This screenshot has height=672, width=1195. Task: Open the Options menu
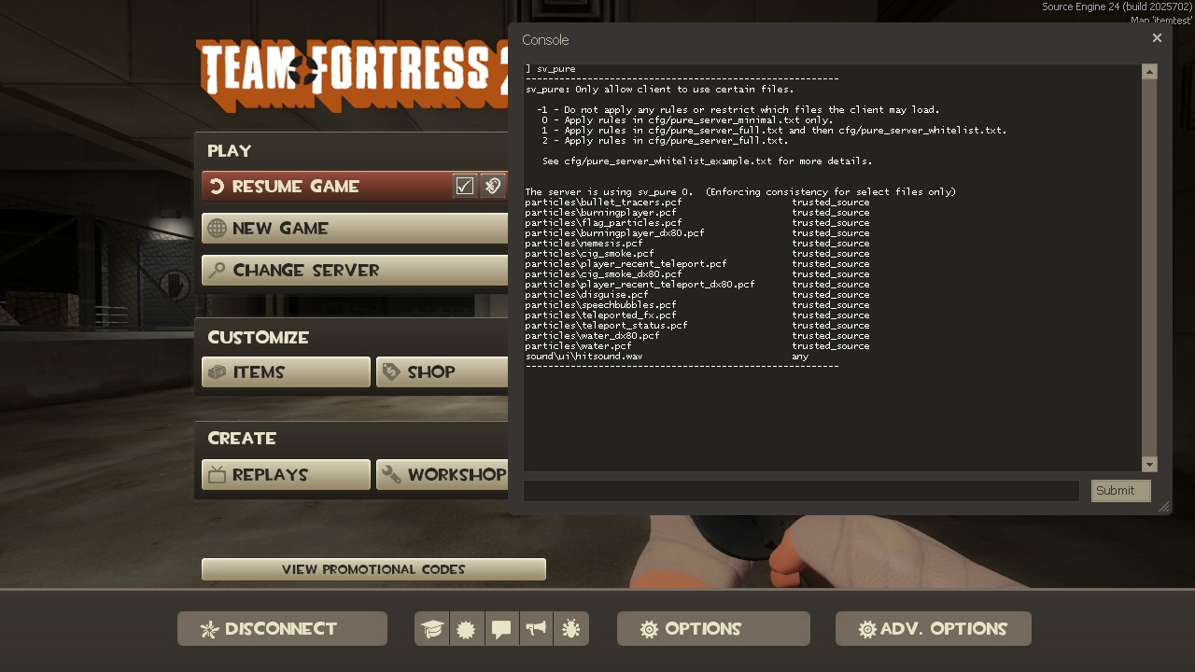(x=713, y=629)
